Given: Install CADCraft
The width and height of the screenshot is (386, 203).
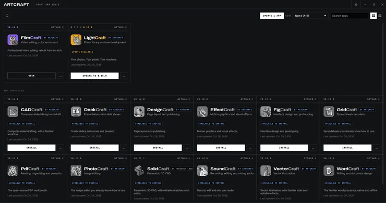Looking at the screenshot, I should (31, 148).
